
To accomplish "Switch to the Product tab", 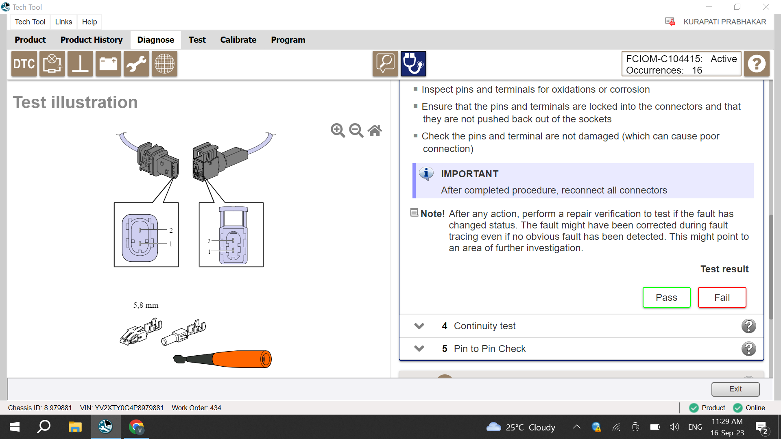I will click(x=30, y=40).
